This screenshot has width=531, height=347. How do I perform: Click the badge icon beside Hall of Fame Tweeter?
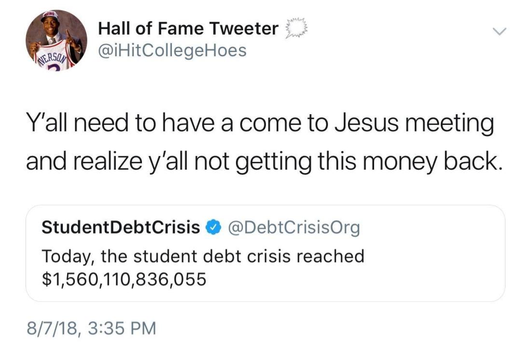tap(294, 29)
